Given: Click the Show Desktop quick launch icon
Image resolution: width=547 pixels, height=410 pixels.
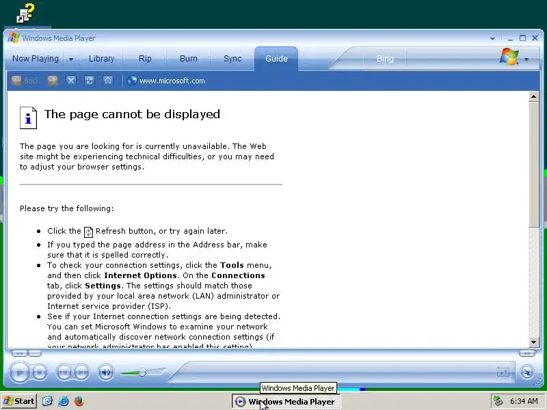Looking at the screenshot, I should (47, 401).
